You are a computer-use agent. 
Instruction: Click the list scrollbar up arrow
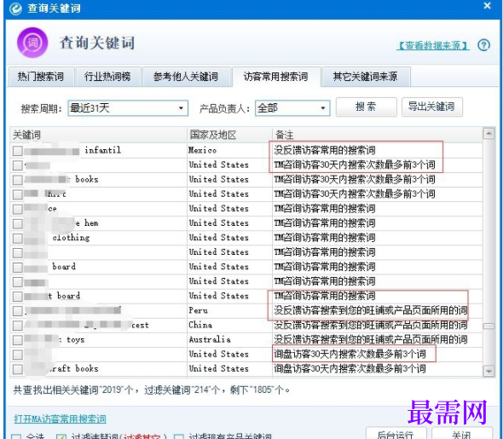click(489, 133)
